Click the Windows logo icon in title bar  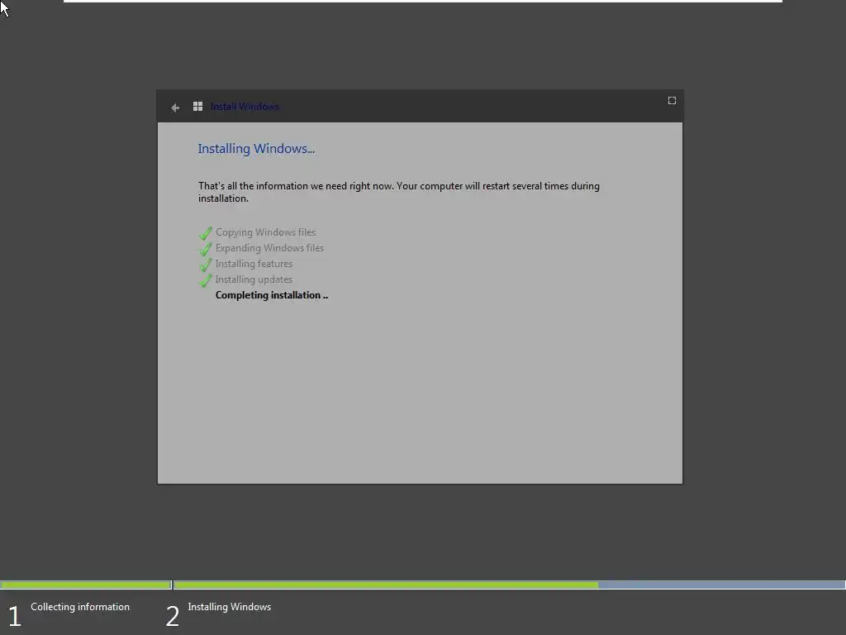(x=198, y=107)
